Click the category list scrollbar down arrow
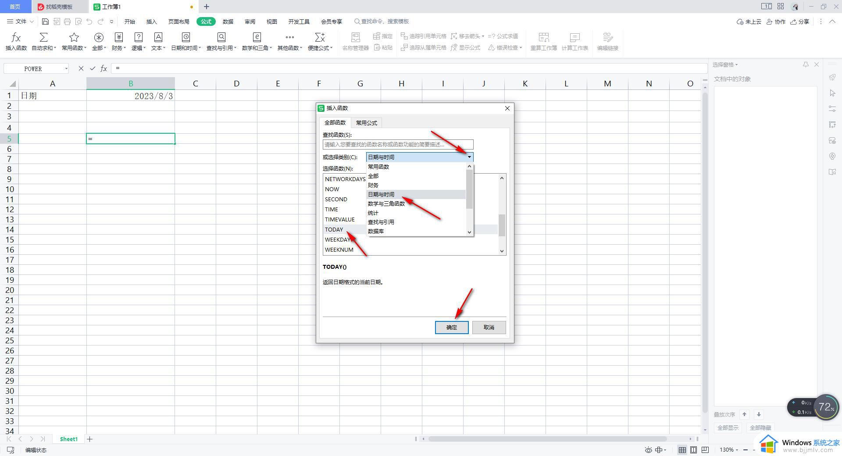Screen dimensions: 842x456 click(x=469, y=232)
